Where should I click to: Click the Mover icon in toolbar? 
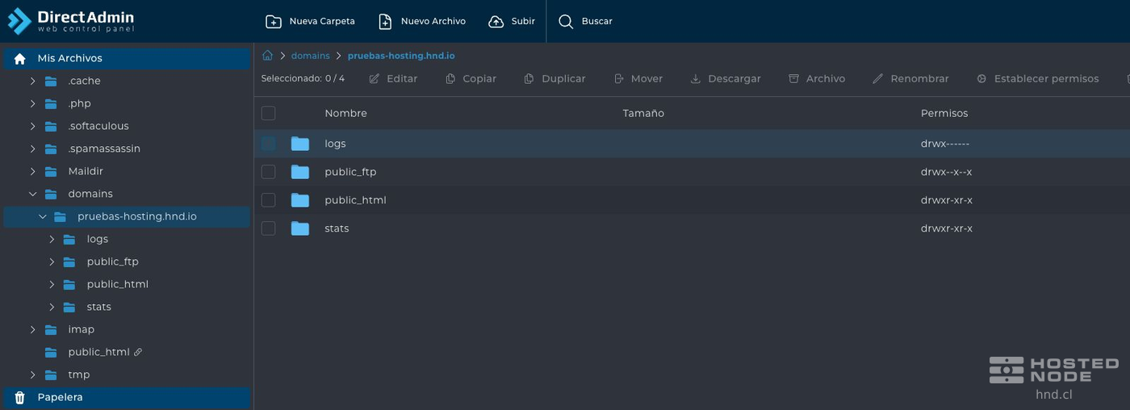pos(619,79)
